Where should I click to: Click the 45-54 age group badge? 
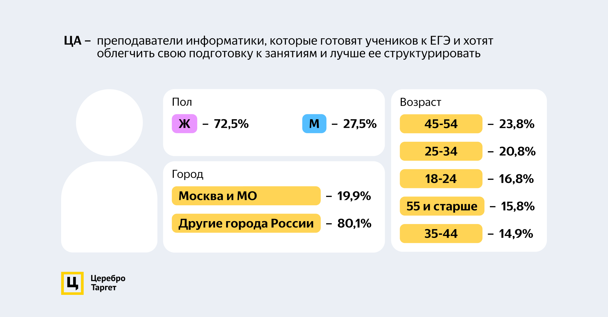[x=441, y=124]
